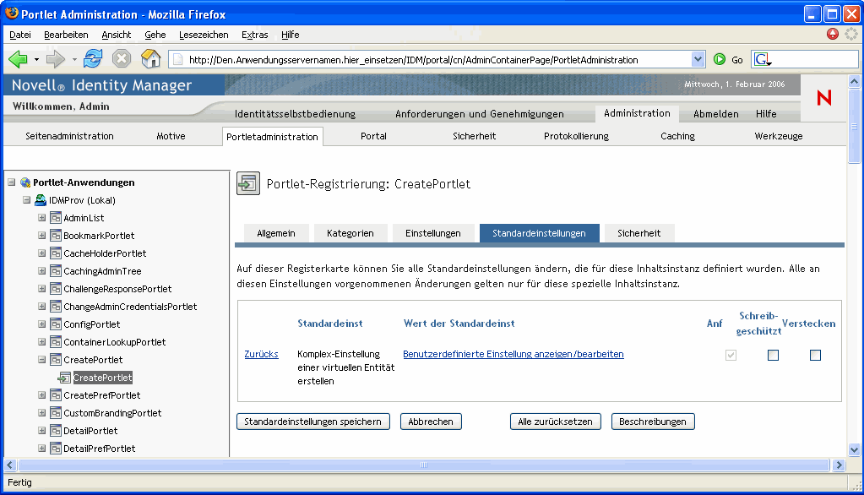Viewport: 864px width, 495px height.
Task: Collapse the CreatePortlet tree node
Action: pos(41,359)
